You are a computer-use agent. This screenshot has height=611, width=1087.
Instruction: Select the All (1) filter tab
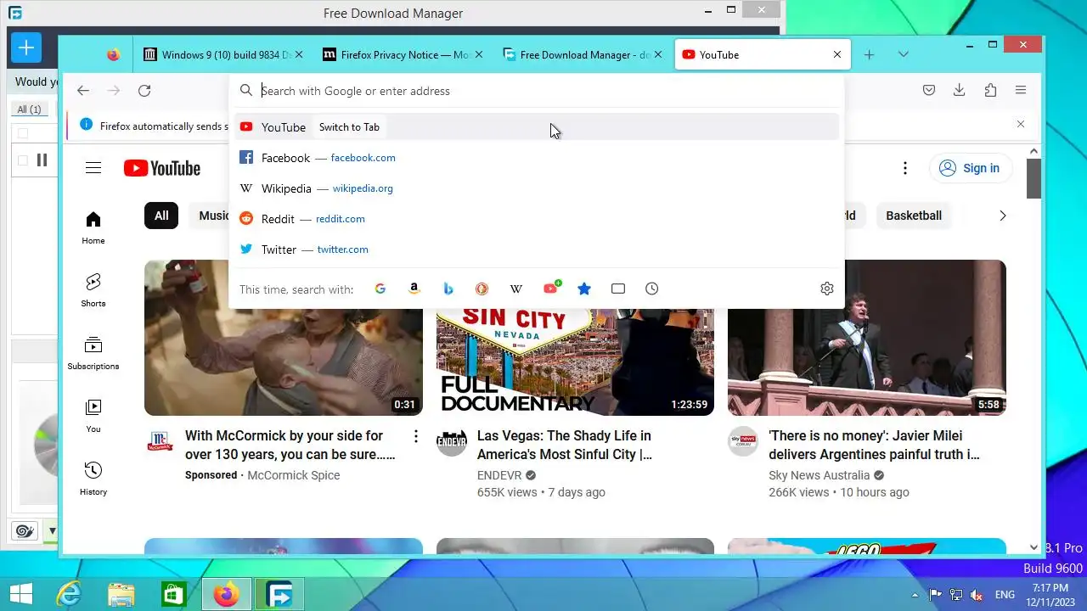(x=30, y=109)
